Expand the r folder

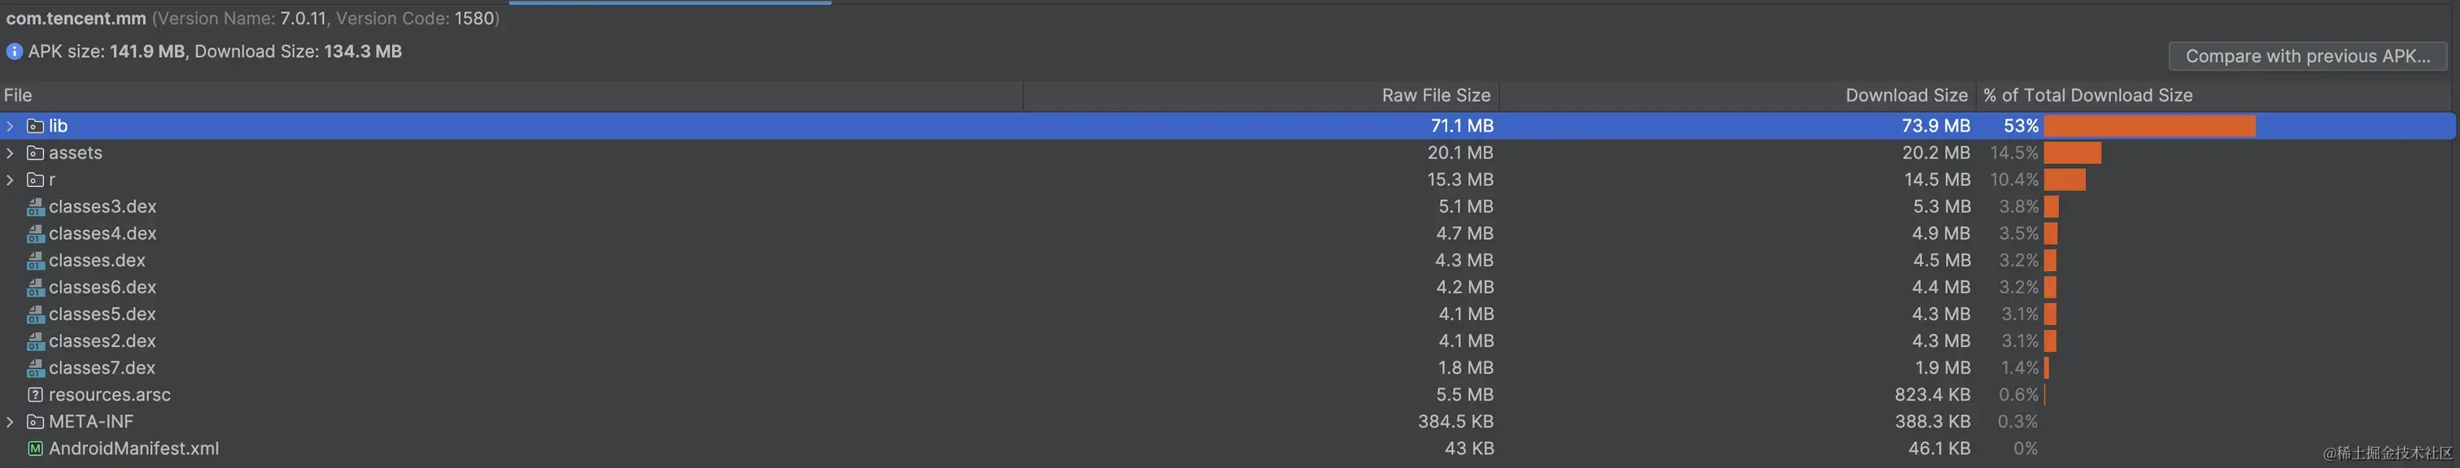10,180
